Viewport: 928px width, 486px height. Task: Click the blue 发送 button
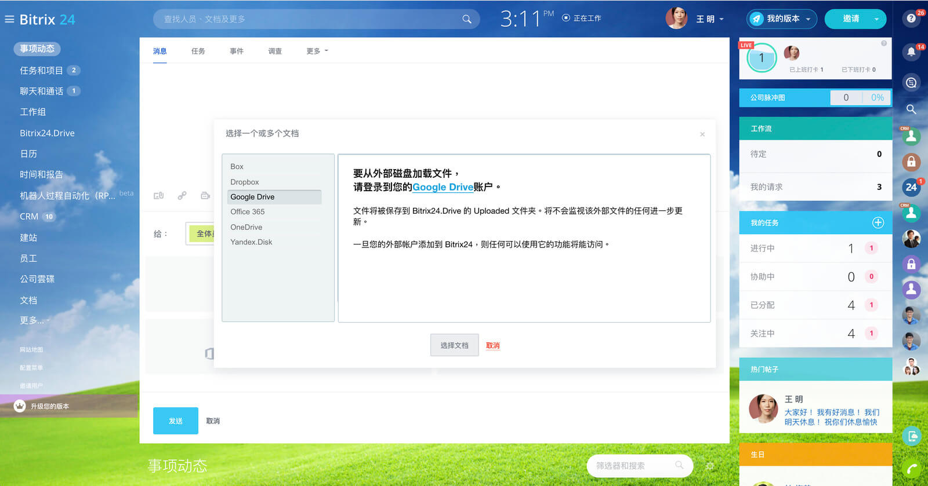coord(176,421)
